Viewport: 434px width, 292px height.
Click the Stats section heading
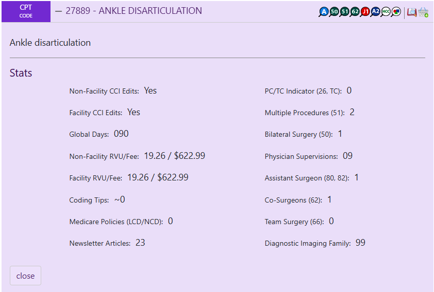21,73
